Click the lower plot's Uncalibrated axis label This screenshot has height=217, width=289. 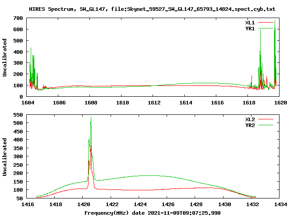[5, 157]
